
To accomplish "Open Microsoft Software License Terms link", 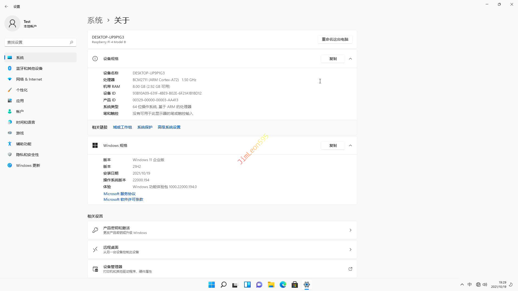I will tap(123, 199).
